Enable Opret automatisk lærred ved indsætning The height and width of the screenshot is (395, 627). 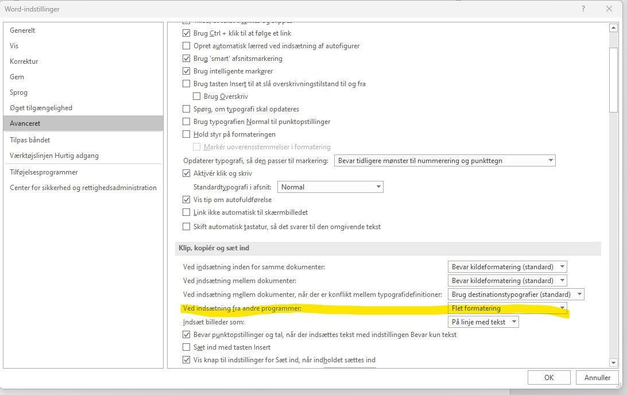pos(187,46)
